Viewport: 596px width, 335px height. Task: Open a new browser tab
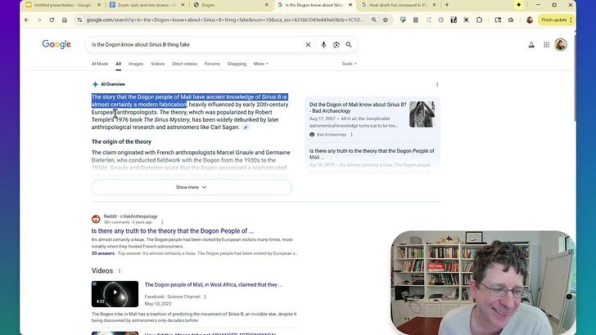tap(447, 5)
